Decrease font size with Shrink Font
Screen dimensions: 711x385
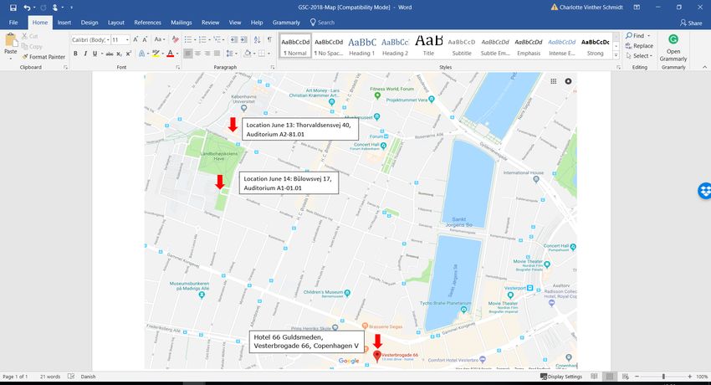click(146, 40)
